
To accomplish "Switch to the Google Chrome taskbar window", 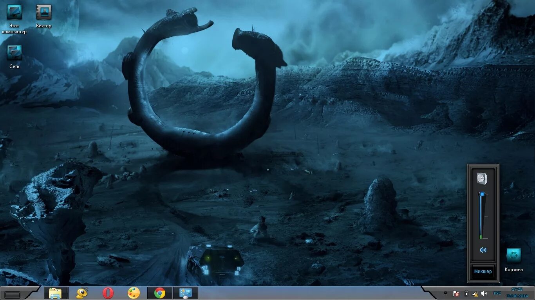I will (159, 293).
